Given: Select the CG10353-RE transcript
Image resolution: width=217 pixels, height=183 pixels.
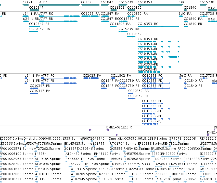Looking at the screenshot, I should point(154,67).
